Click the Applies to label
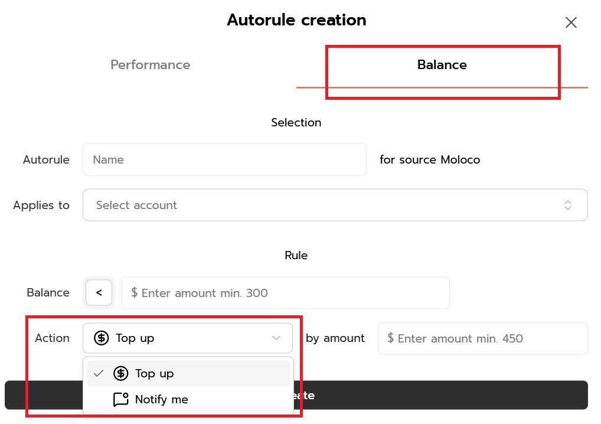The height and width of the screenshot is (424, 601). pyautogui.click(x=41, y=205)
